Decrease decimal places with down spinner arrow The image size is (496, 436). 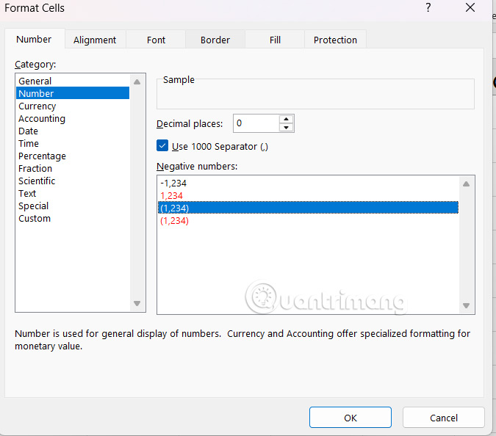(286, 128)
